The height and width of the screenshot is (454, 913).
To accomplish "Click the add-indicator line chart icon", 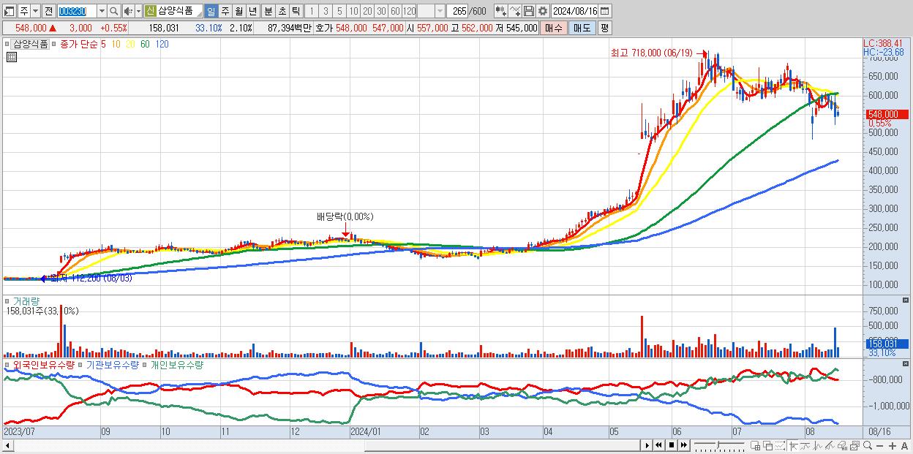I will click(x=515, y=11).
